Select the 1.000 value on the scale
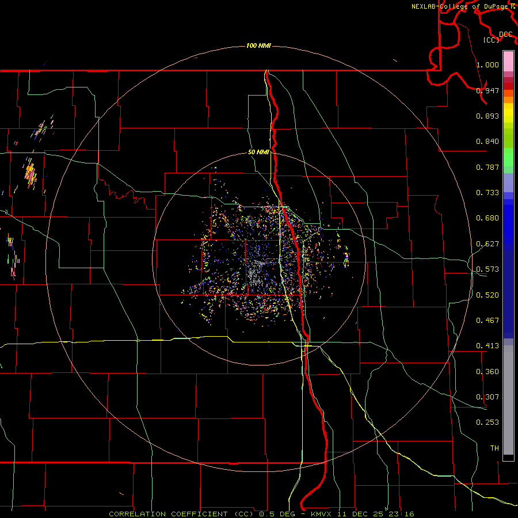Screen dimensions: 518x518 tap(487, 64)
